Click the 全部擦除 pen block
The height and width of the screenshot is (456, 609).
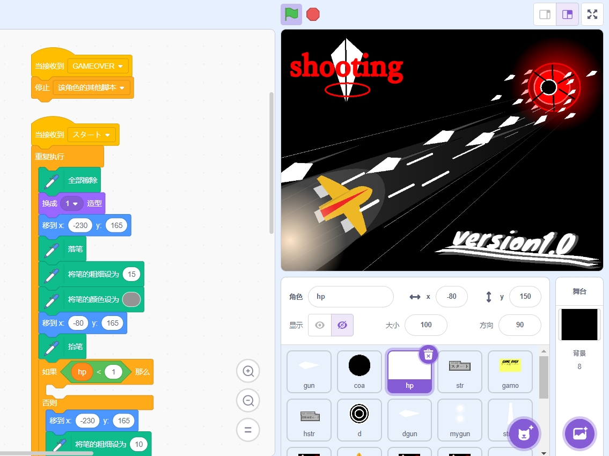pyautogui.click(x=70, y=180)
